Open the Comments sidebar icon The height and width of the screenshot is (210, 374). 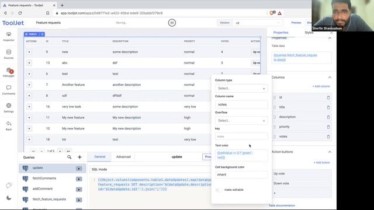pos(9,88)
